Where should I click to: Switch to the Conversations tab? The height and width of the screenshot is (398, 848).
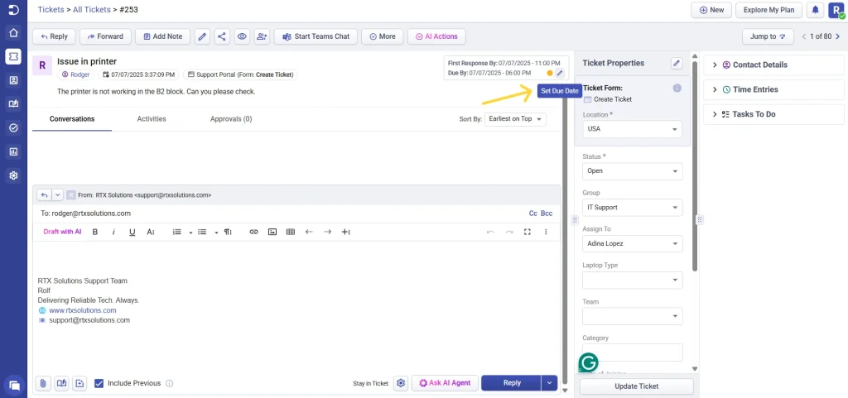tap(72, 119)
